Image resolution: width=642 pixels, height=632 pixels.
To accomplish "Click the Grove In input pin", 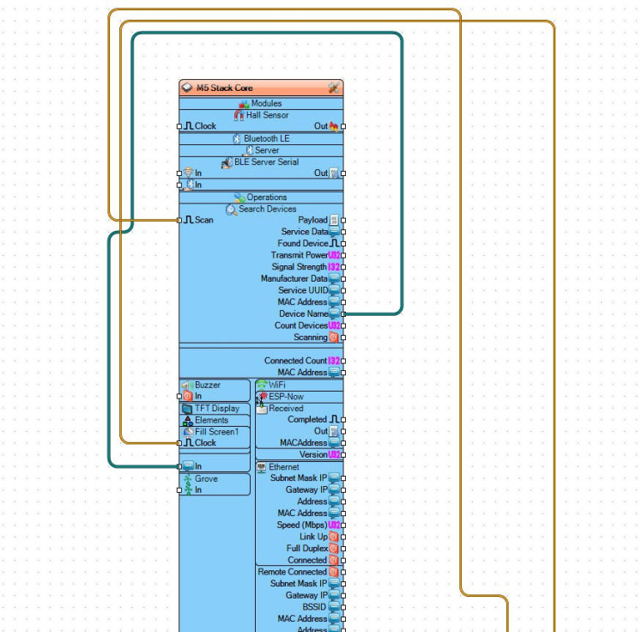I will click(179, 490).
